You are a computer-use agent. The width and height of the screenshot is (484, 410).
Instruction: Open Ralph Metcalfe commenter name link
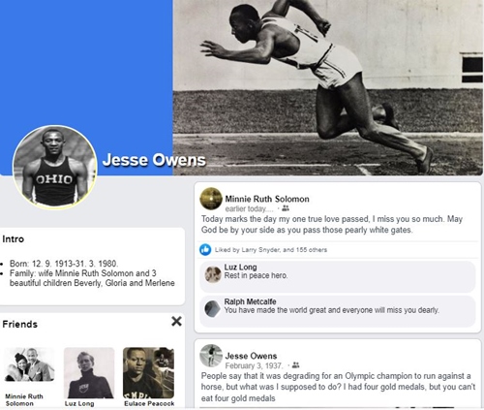[250, 301]
